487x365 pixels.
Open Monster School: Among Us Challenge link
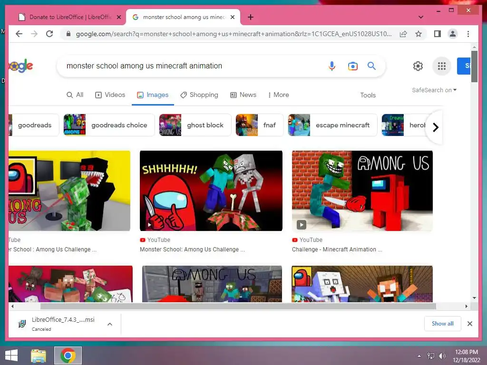192,249
